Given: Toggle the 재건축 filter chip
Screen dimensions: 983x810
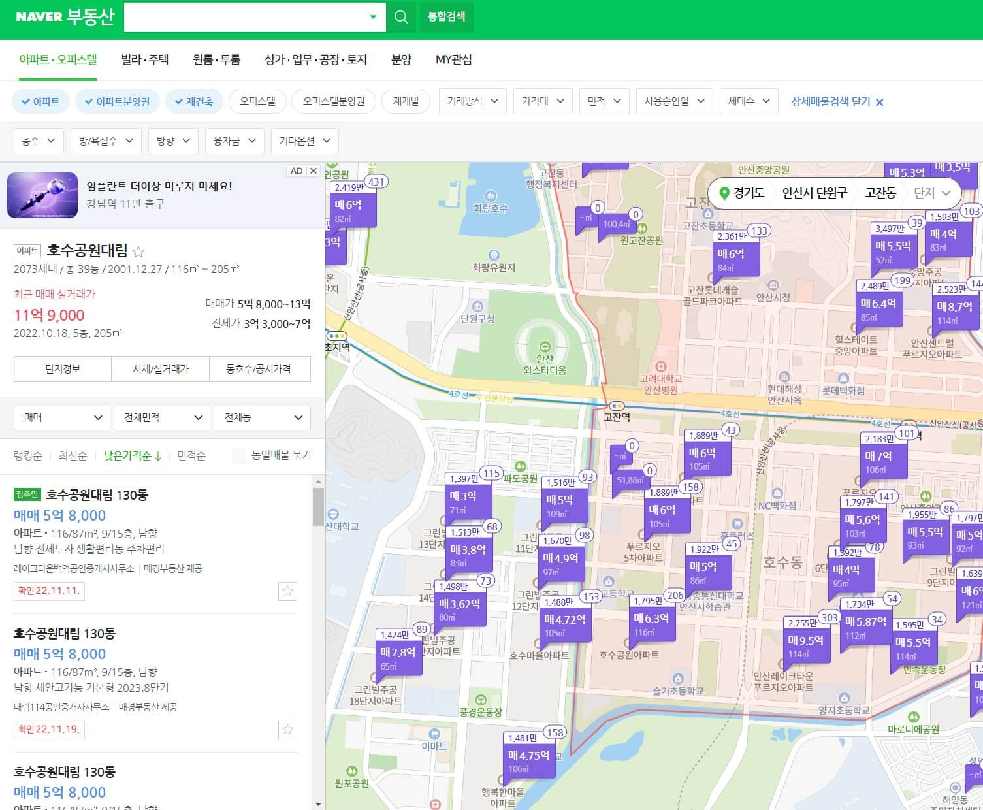Looking at the screenshot, I should point(194,101).
